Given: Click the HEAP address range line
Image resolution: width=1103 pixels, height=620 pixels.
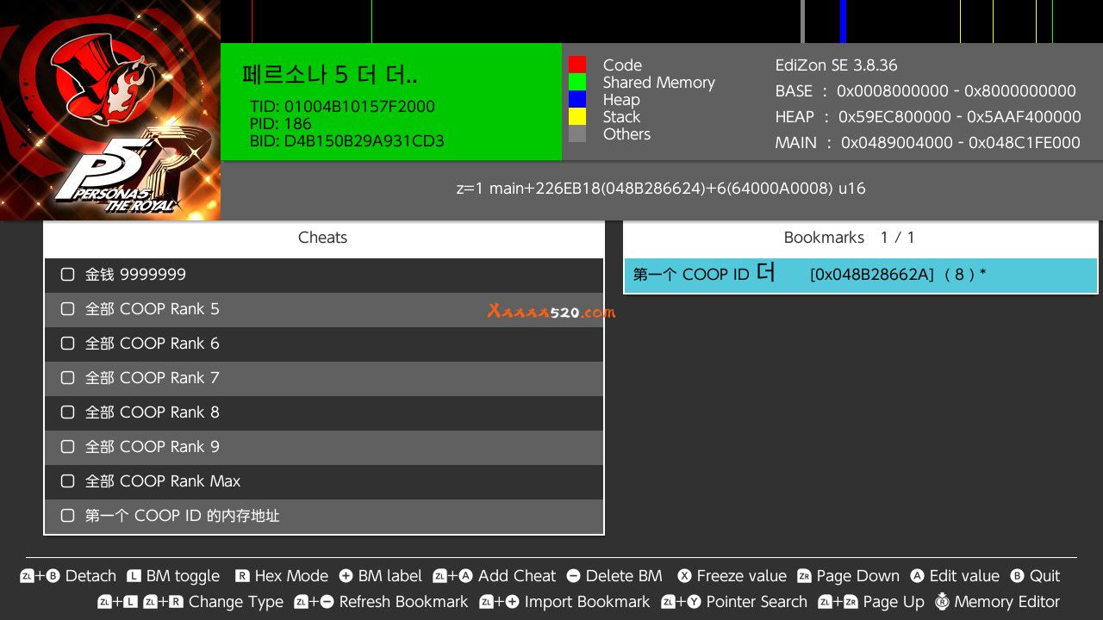Looking at the screenshot, I should tap(928, 117).
